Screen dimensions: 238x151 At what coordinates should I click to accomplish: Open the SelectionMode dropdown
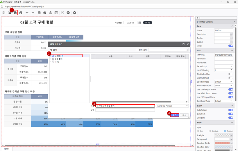coord(223,82)
